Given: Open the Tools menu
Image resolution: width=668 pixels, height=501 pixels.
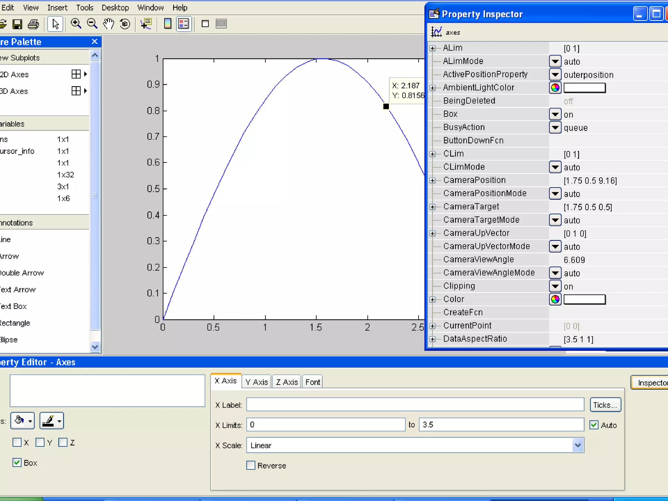Looking at the screenshot, I should [84, 8].
